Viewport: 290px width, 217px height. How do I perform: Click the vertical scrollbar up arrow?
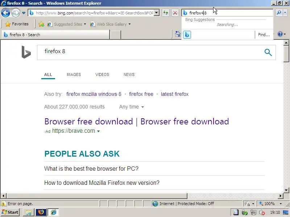click(x=286, y=43)
